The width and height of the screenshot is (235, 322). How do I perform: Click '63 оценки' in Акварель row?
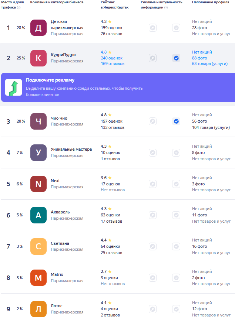[x=110, y=215]
